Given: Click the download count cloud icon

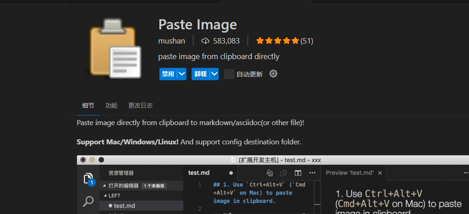Looking at the screenshot, I should (205, 41).
